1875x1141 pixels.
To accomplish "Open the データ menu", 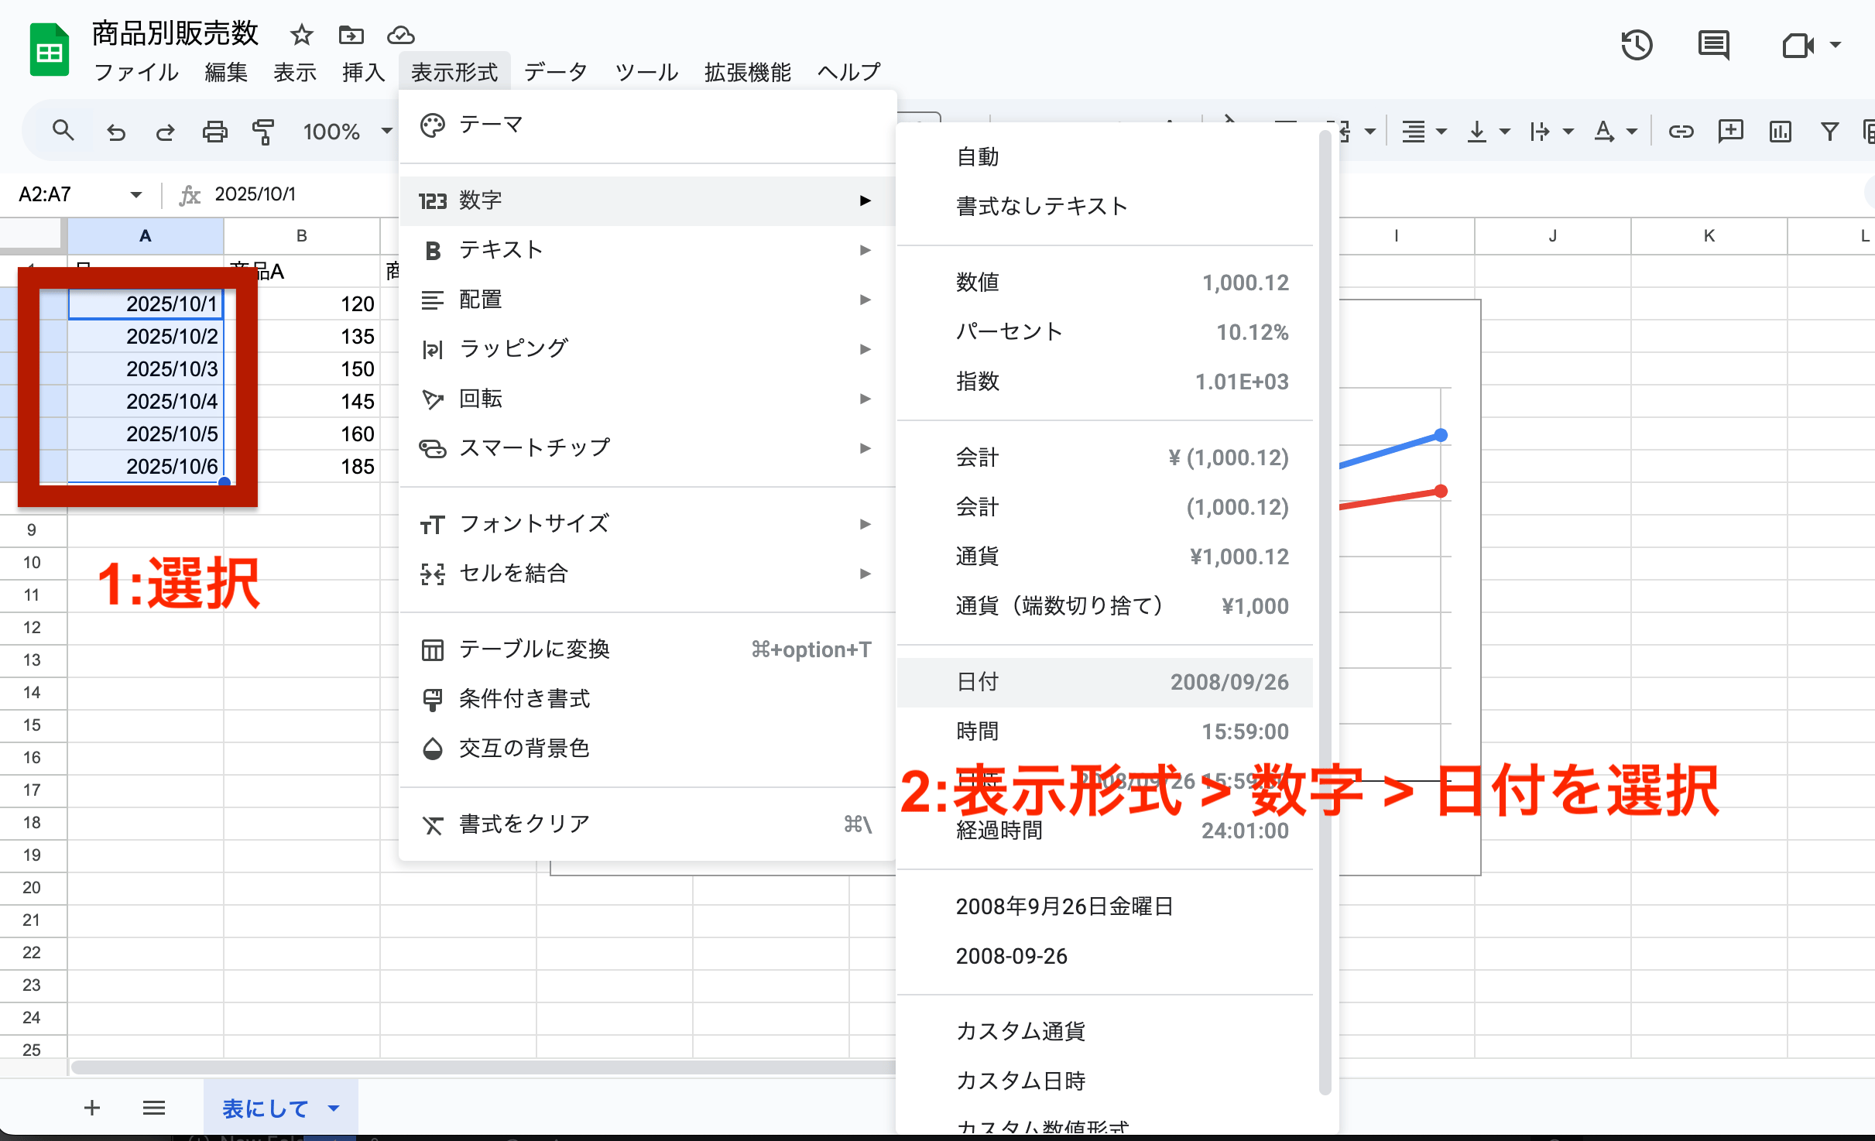I will (x=554, y=71).
